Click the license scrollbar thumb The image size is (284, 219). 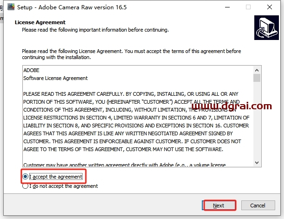click(257, 78)
